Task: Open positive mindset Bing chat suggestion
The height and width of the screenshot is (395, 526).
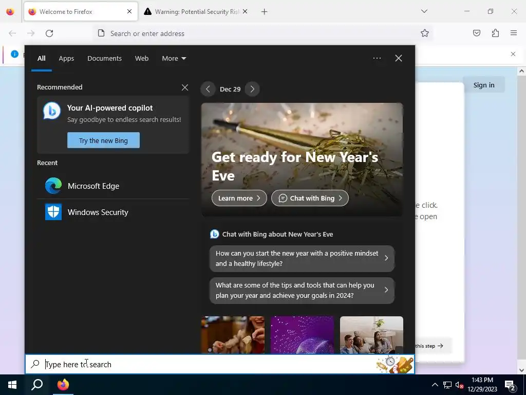Action: (x=302, y=258)
